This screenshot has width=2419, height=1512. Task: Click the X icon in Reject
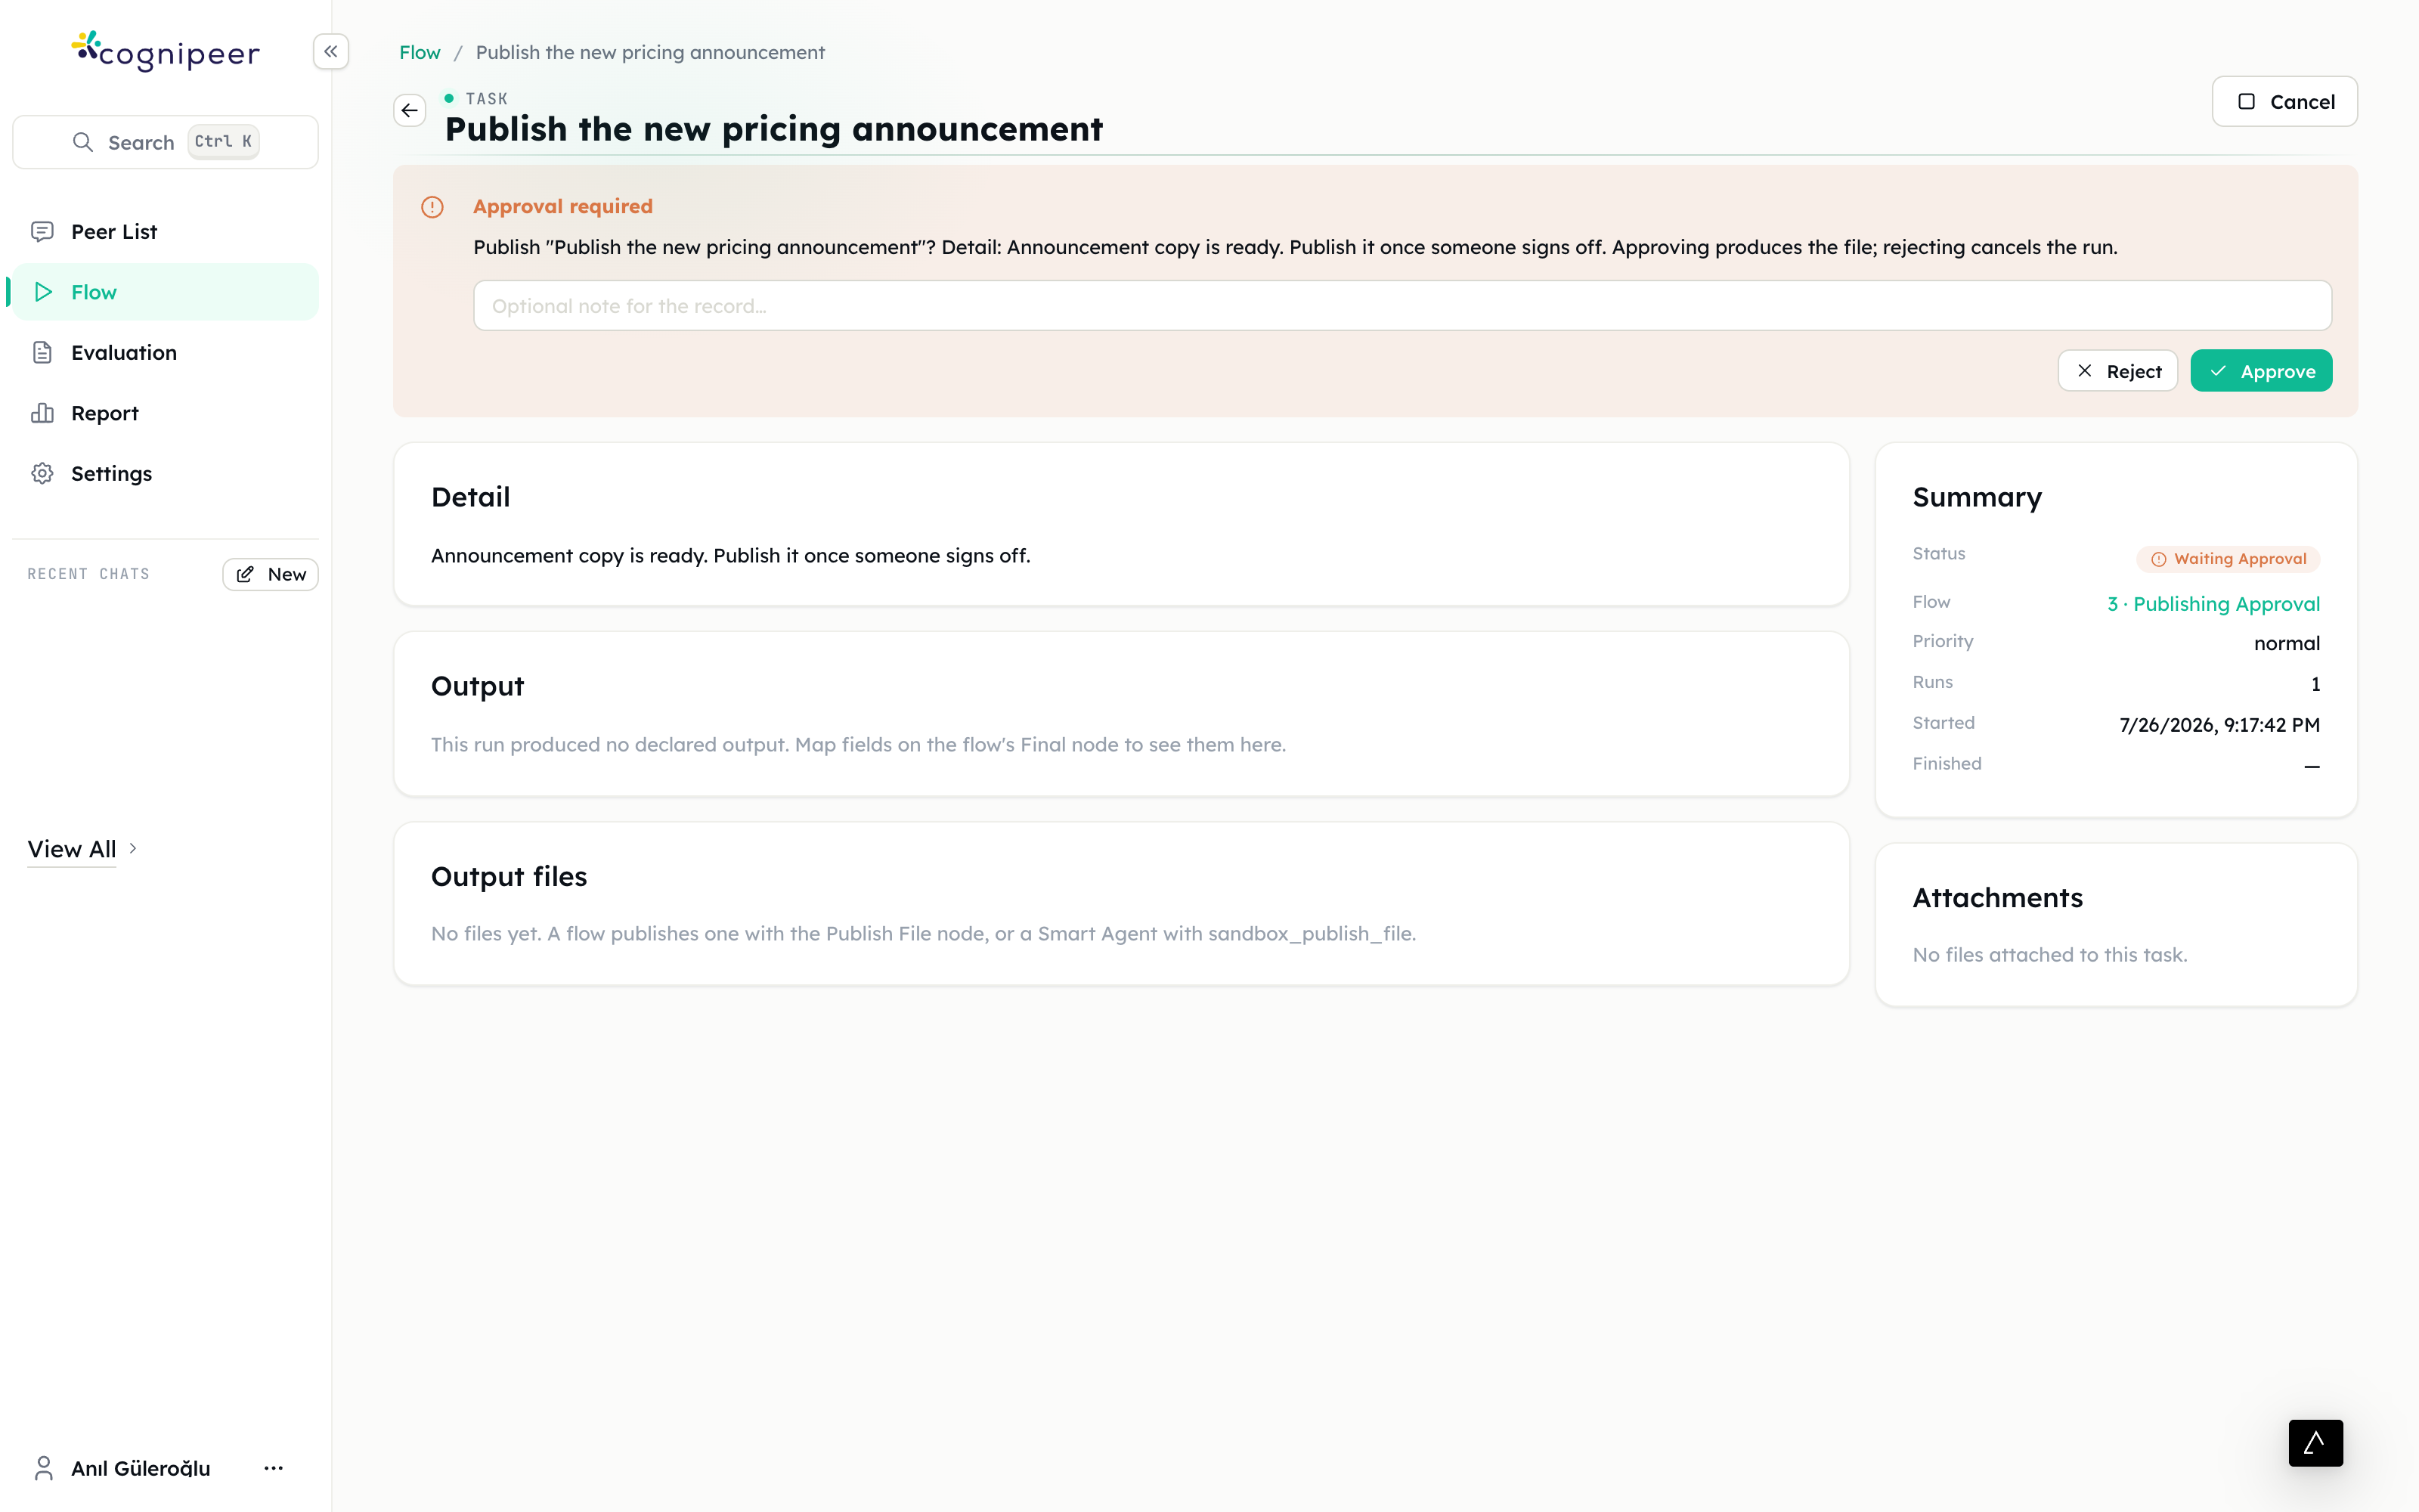pyautogui.click(x=2084, y=370)
